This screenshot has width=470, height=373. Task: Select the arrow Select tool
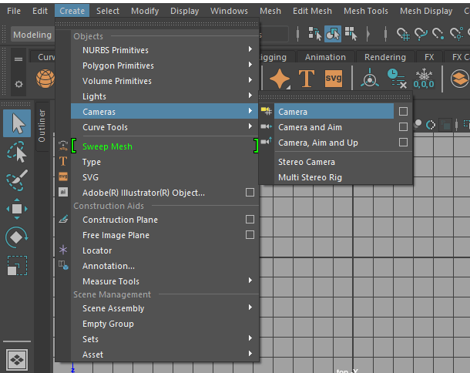tap(17, 123)
